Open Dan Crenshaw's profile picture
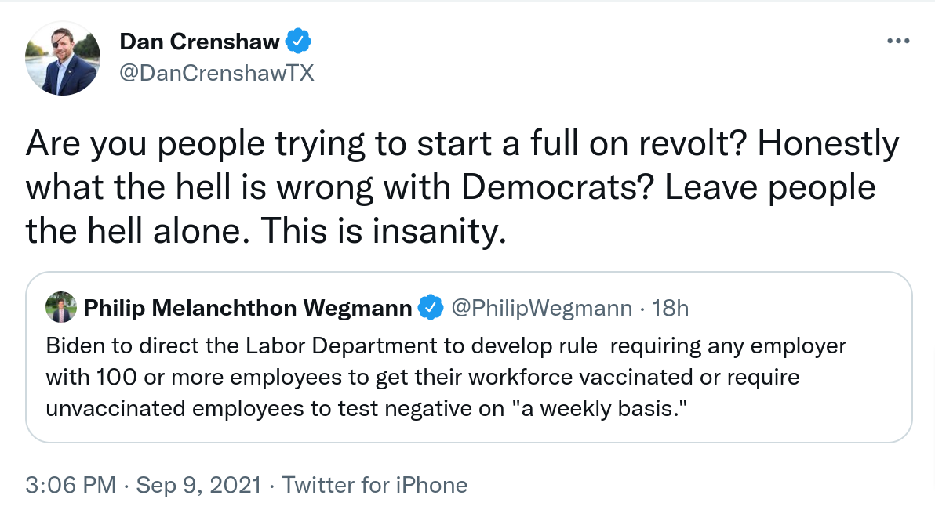The width and height of the screenshot is (935, 517). click(63, 59)
